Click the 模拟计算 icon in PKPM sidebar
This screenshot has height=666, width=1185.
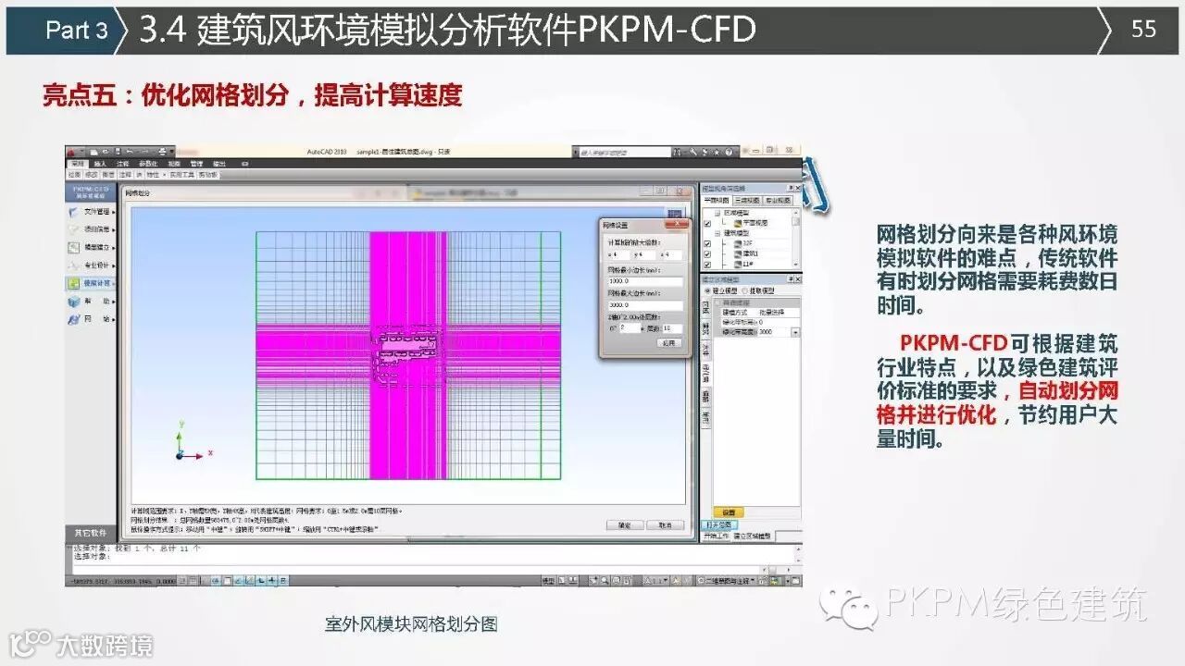(x=73, y=282)
